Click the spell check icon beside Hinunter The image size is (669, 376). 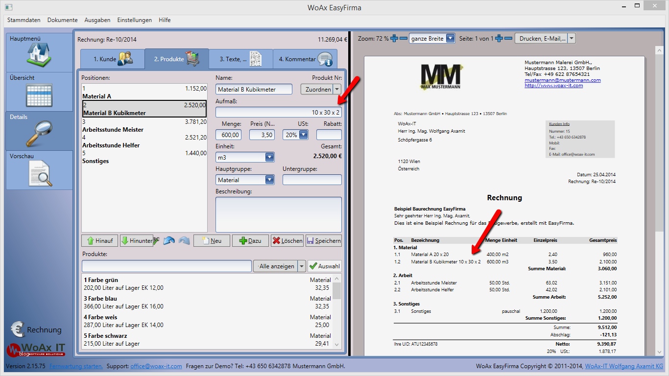(157, 240)
